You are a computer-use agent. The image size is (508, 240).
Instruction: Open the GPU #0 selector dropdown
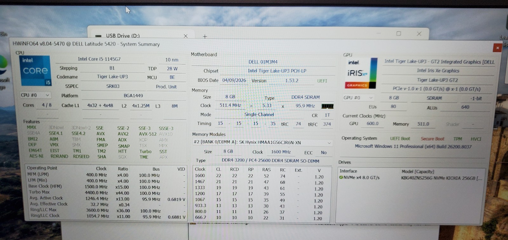coord(358,98)
